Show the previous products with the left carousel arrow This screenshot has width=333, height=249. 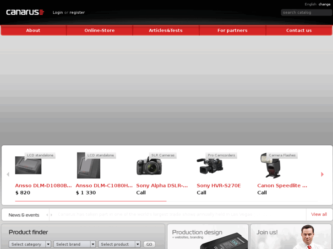click(x=8, y=174)
